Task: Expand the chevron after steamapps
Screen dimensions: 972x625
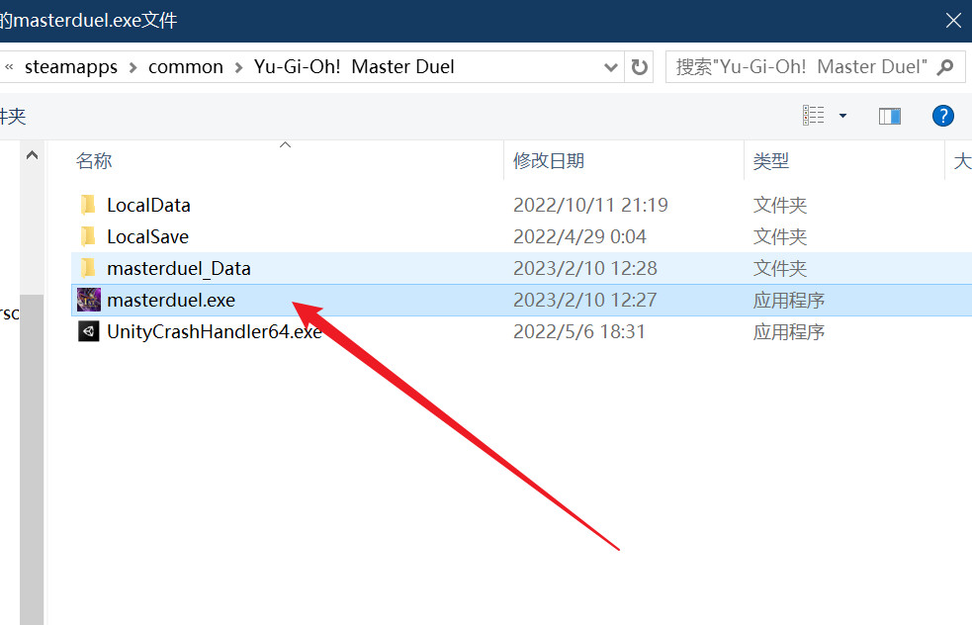Action: 133,67
